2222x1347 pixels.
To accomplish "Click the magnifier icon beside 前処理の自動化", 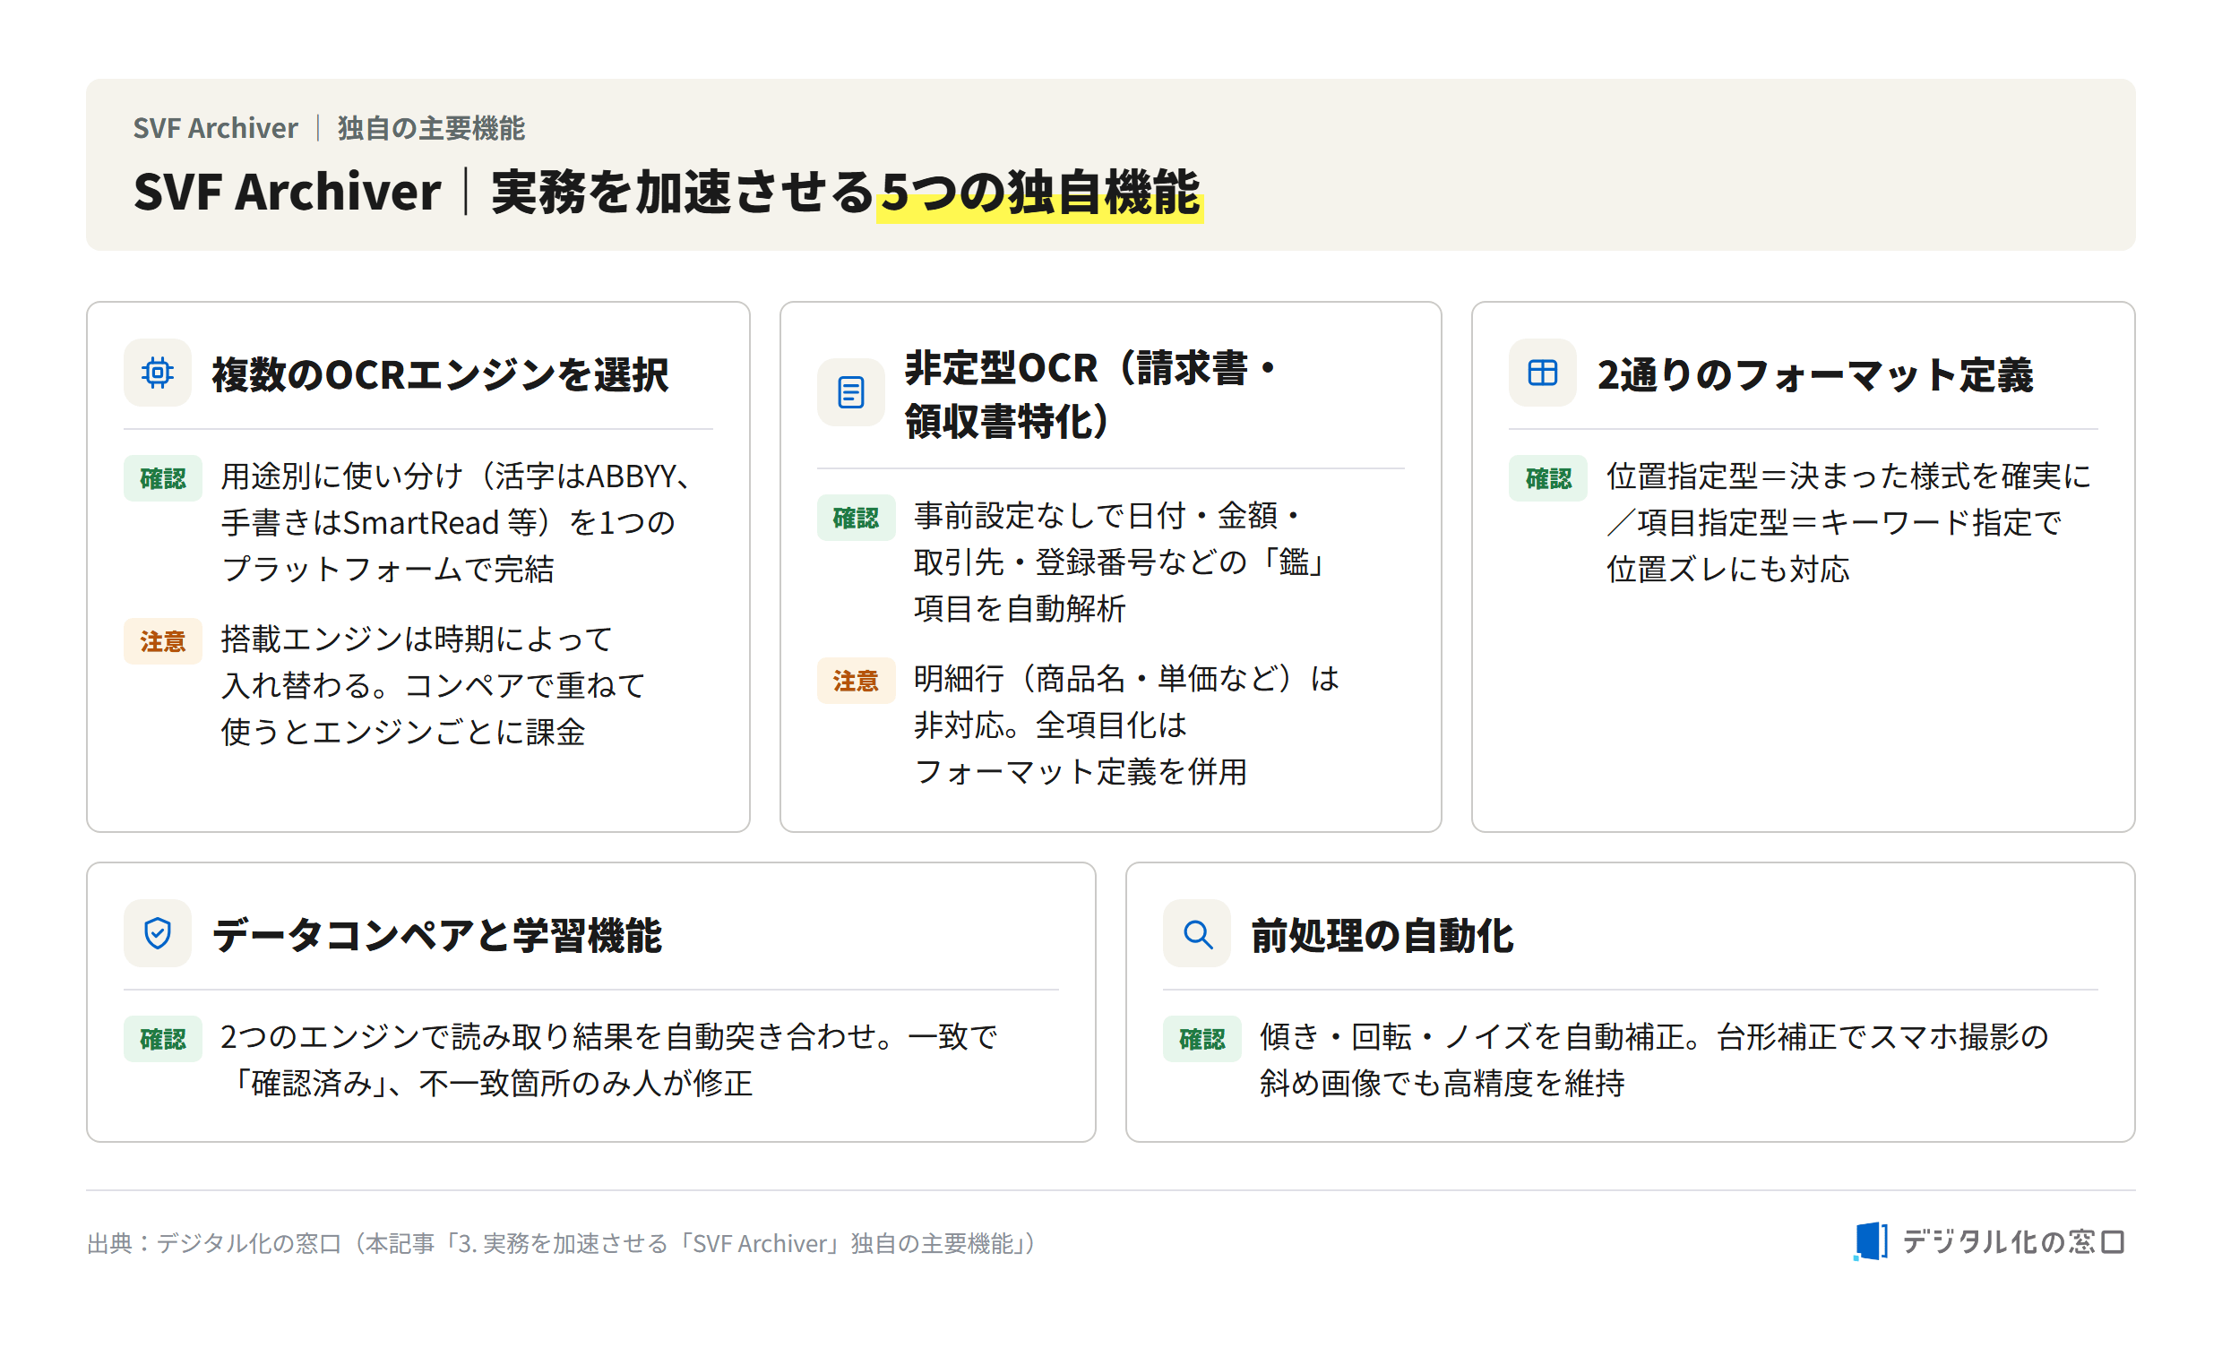I will 1197,933.
